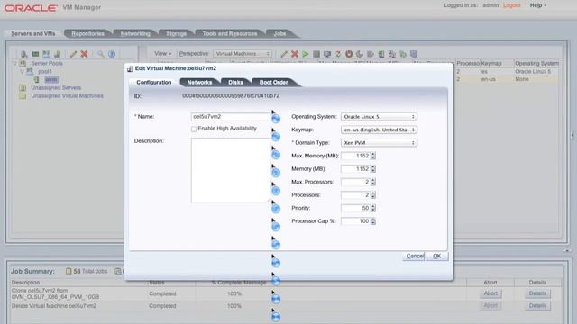577x324 pixels.
Task: Click the green Start VM arrow icon
Action: pos(306,54)
